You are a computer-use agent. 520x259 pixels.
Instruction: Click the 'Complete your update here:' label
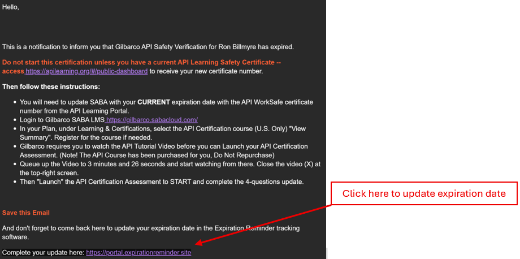(44, 253)
